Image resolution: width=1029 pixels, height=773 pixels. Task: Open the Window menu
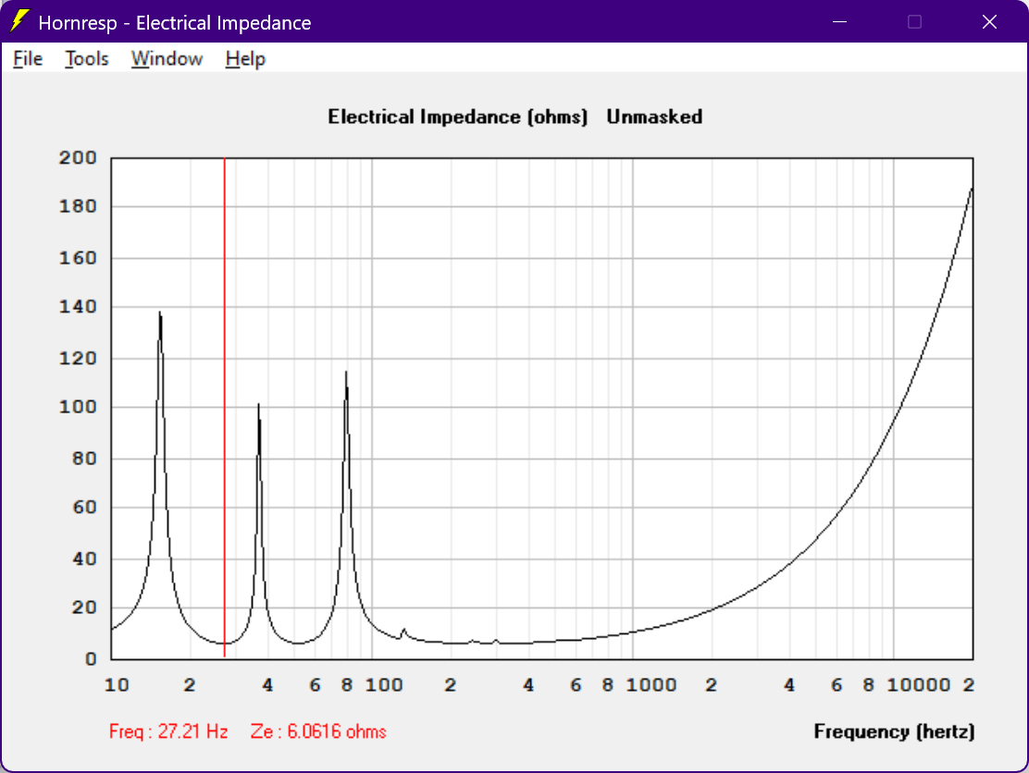click(x=167, y=59)
